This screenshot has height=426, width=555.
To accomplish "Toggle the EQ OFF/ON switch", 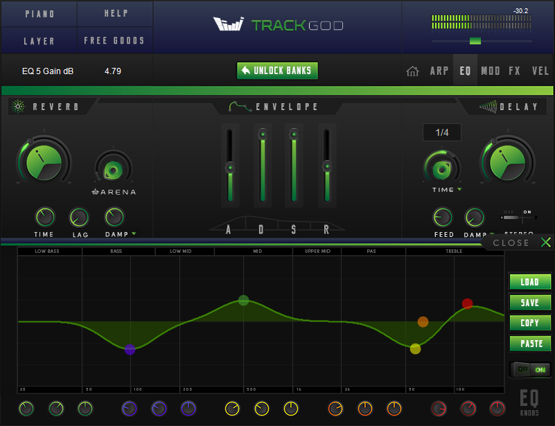I will [x=530, y=370].
